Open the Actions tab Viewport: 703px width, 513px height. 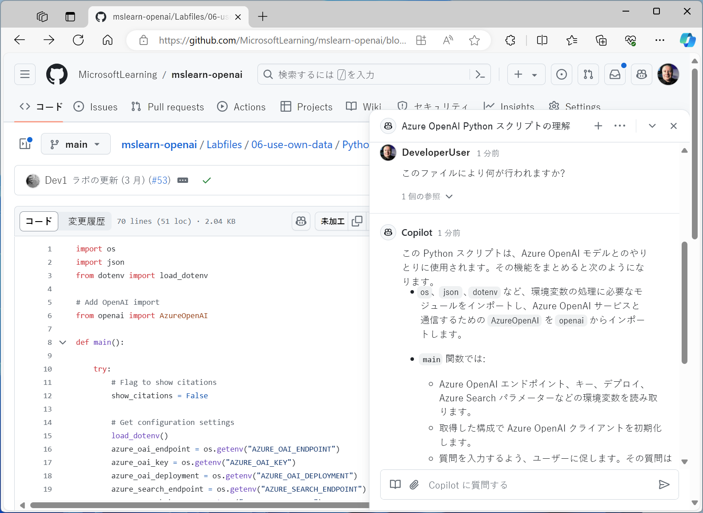click(241, 107)
